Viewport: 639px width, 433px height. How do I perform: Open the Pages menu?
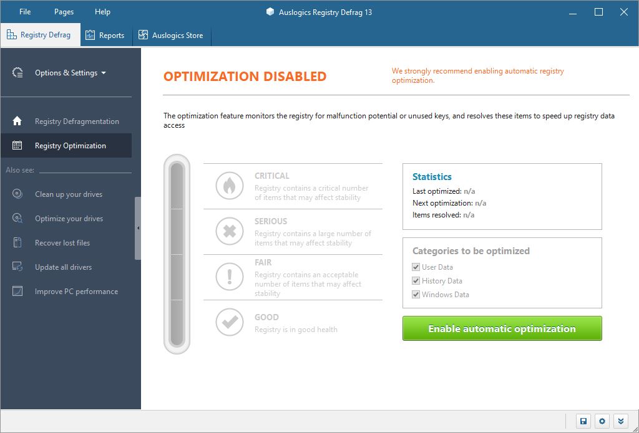[64, 12]
